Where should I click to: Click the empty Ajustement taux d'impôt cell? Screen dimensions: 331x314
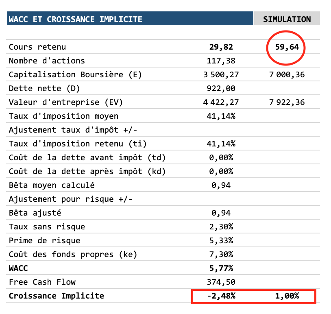tap(221, 130)
